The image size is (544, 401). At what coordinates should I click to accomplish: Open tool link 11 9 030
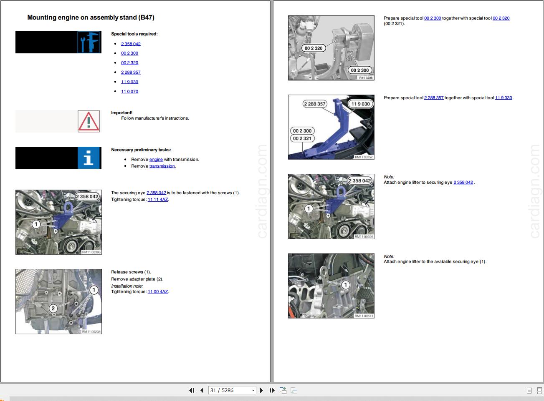pyautogui.click(x=129, y=82)
